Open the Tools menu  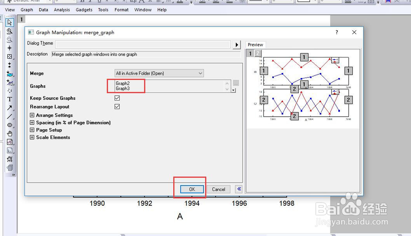click(103, 10)
